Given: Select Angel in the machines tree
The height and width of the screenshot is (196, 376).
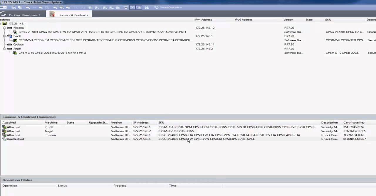Looking at the screenshot, I should coord(17,49).
